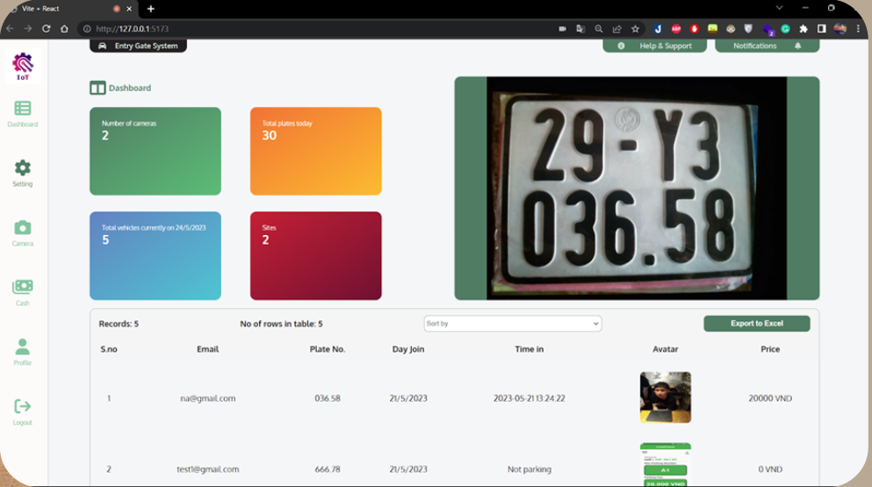Reload the browser page
Viewport: 872px width, 487px height.
[47, 28]
